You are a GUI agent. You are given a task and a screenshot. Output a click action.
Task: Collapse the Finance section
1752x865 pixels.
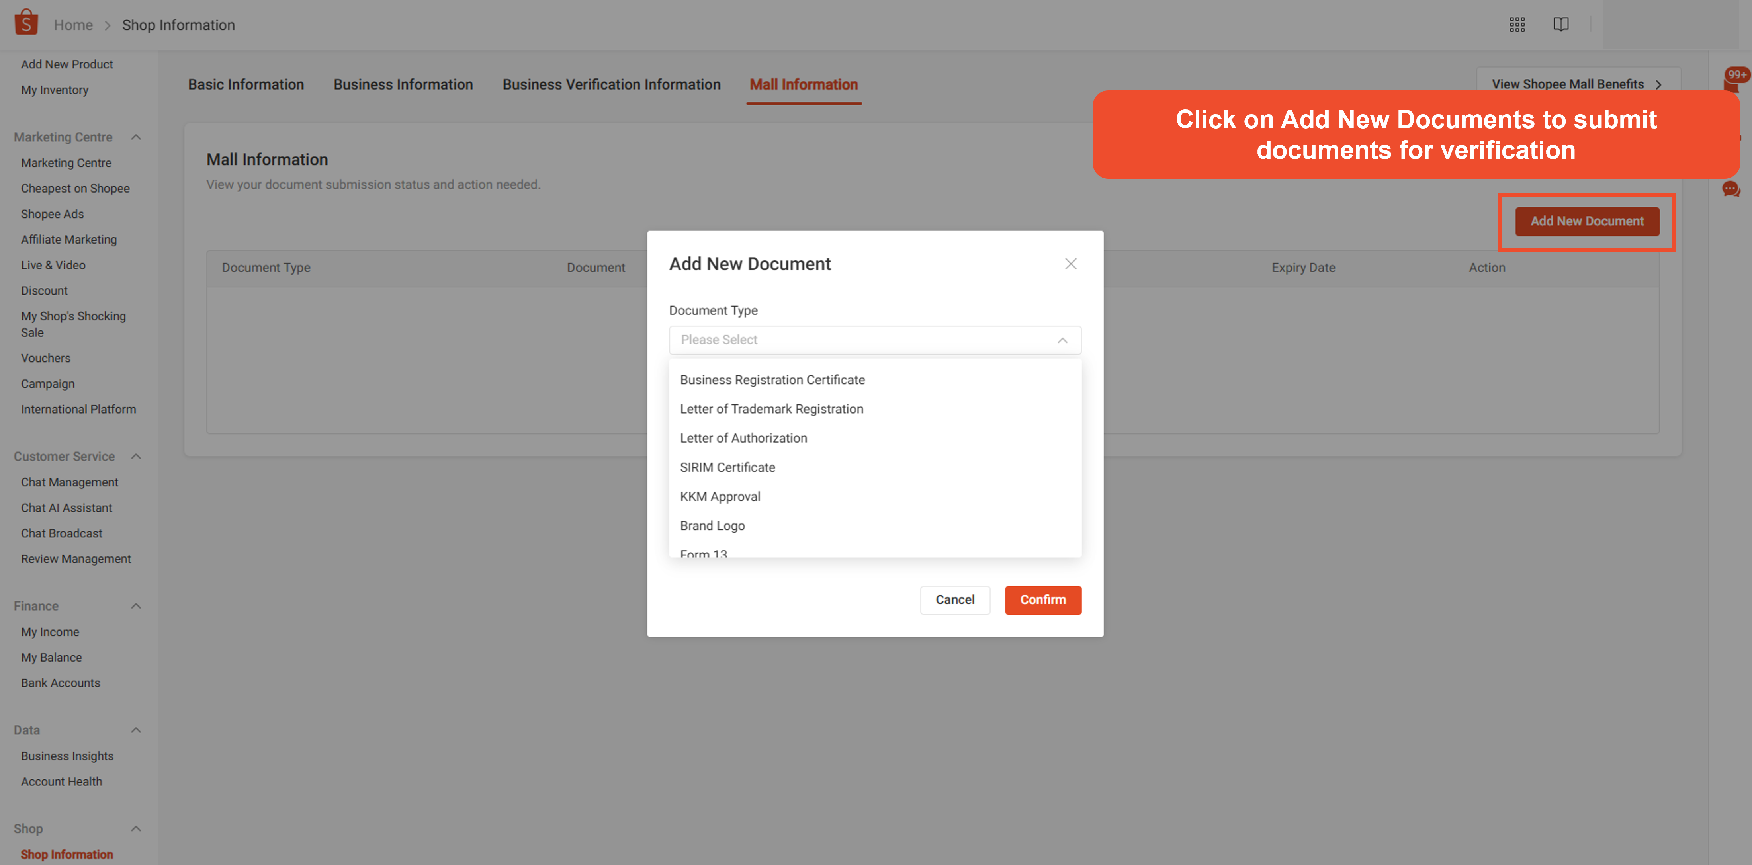pos(136,606)
